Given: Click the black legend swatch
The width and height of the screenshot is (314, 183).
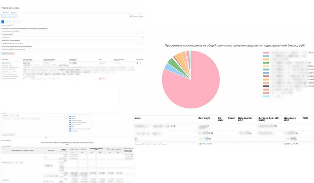Looking at the screenshot, I should [266, 86].
